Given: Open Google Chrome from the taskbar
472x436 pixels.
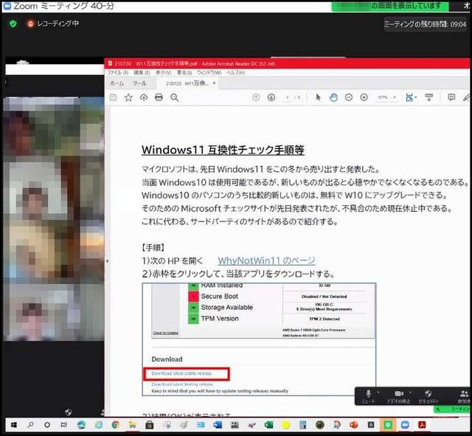Looking at the screenshot, I should 115,425.
